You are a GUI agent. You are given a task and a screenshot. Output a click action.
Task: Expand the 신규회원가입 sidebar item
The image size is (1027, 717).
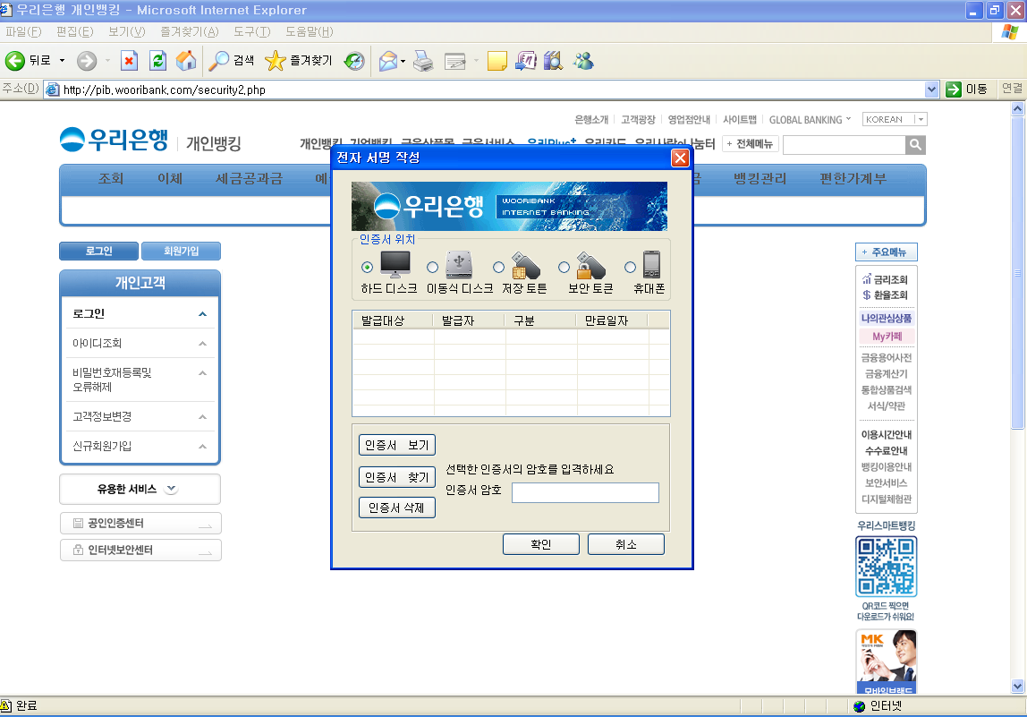pyautogui.click(x=202, y=447)
